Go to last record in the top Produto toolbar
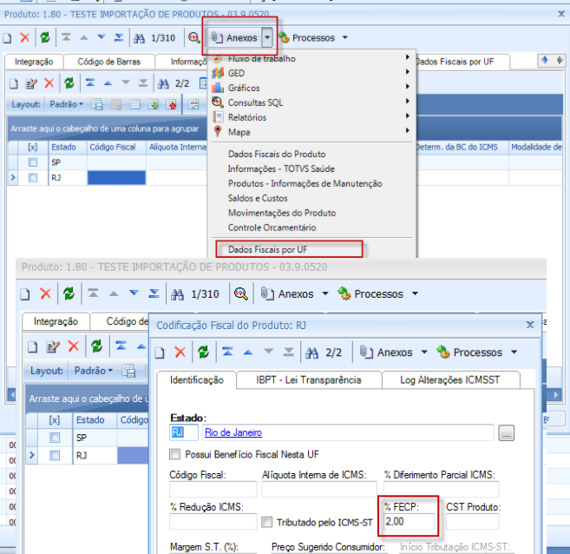 [x=119, y=37]
